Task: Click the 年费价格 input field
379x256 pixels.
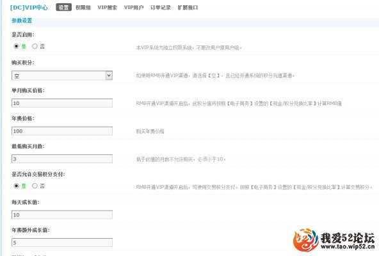Action: pyautogui.click(x=62, y=131)
